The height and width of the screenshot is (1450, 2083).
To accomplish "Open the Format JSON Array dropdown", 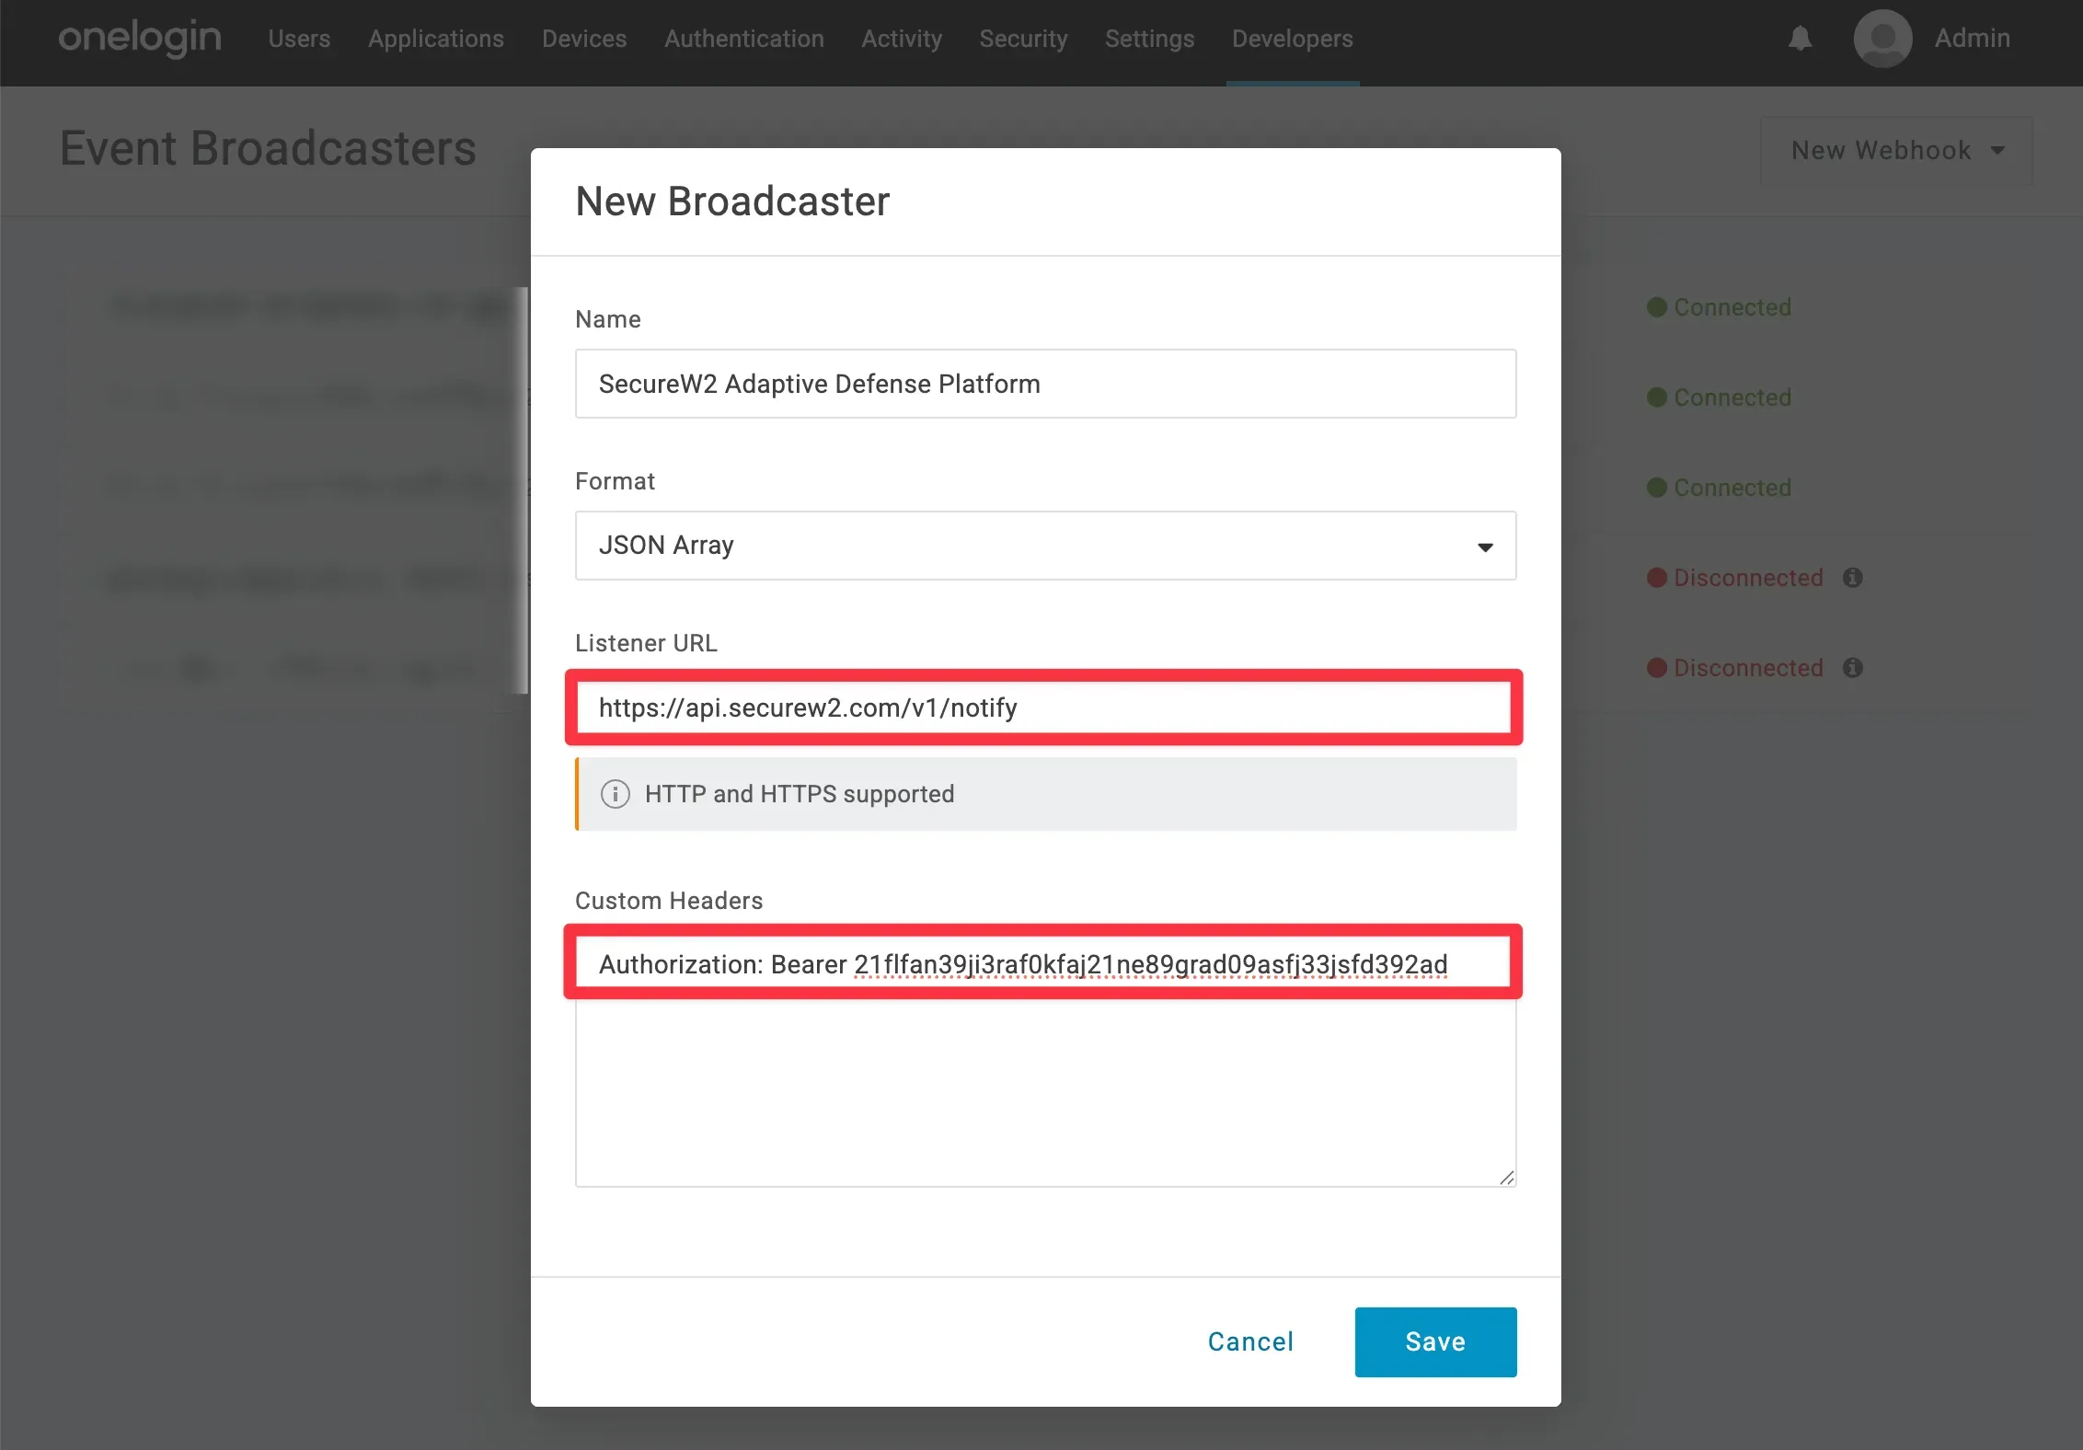I will click(1045, 546).
